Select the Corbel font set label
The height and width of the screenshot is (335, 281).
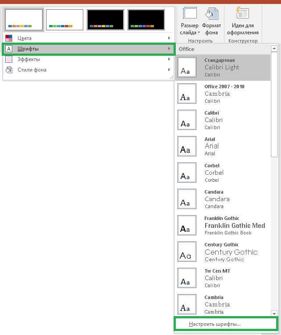click(x=212, y=166)
